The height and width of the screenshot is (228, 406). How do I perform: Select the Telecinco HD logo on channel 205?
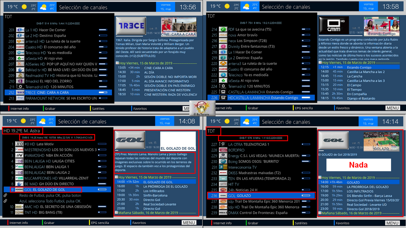tap(20, 53)
